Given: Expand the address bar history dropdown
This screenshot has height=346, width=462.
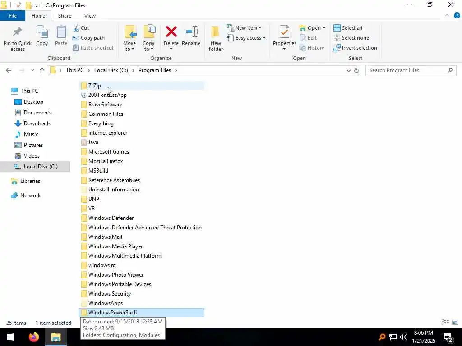Looking at the screenshot, I should (x=349, y=70).
